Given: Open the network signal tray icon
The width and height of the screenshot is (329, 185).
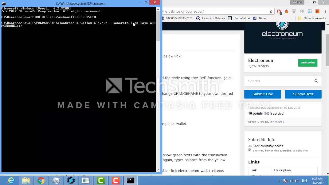Looking at the screenshot, I should point(290,181).
